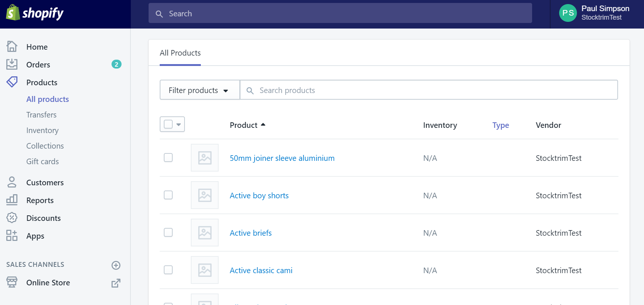
Task: Open Online Store sales channel
Action: pos(48,283)
